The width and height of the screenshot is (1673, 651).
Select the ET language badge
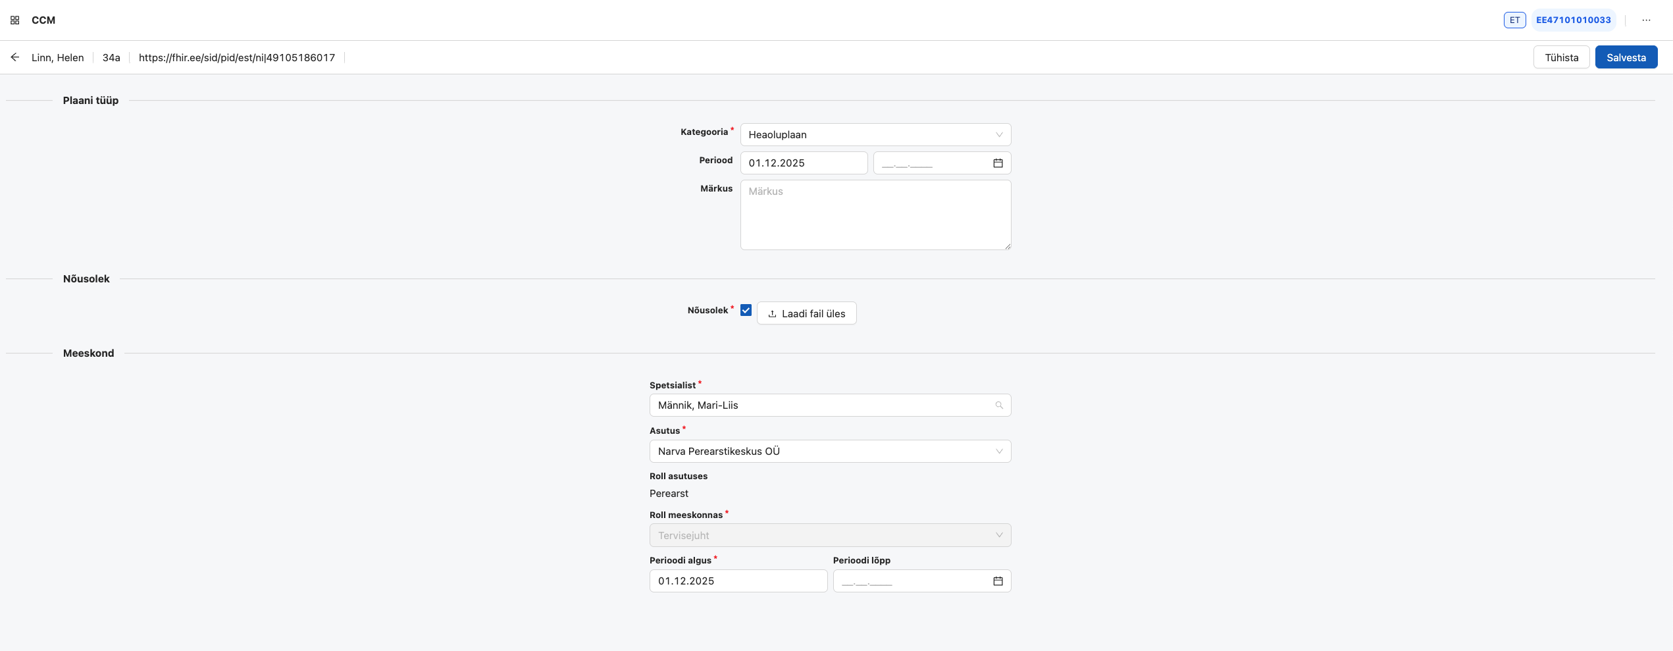click(1514, 20)
